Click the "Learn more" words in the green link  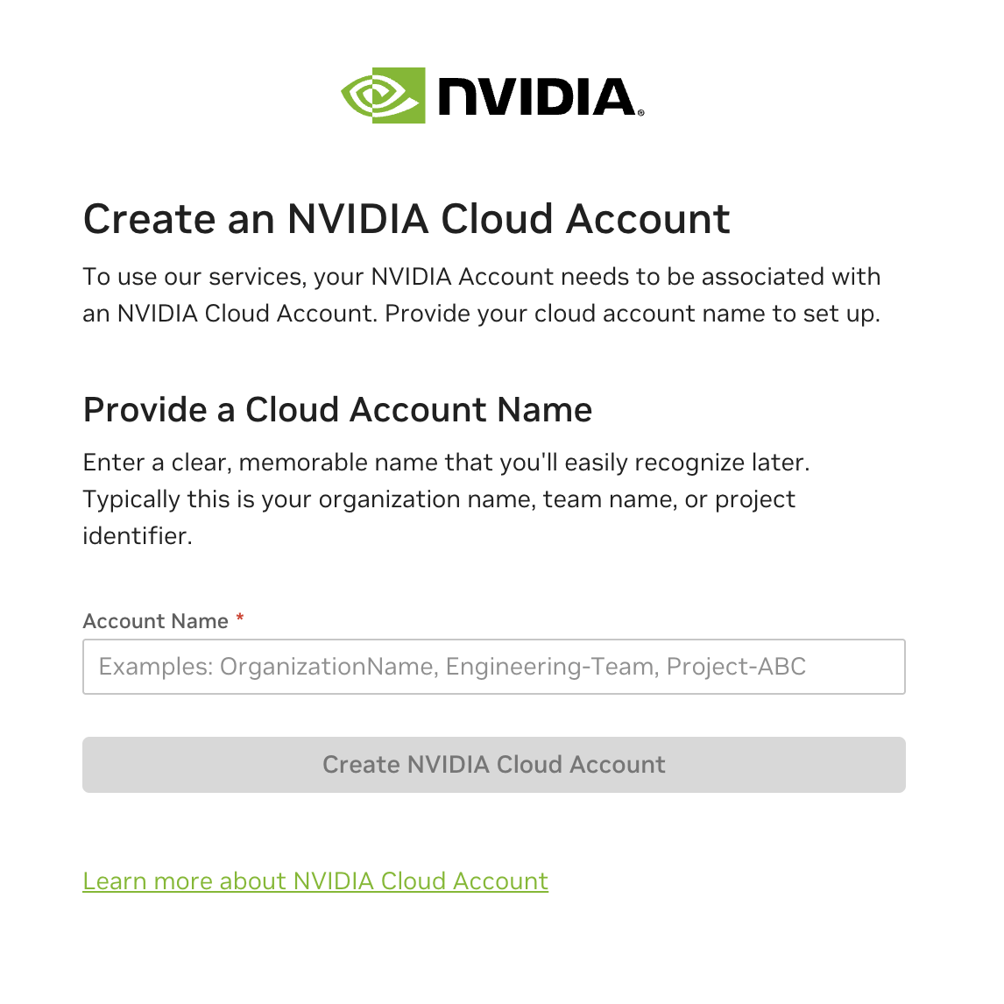pyautogui.click(x=147, y=881)
